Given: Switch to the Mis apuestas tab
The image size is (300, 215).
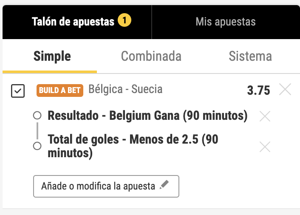Looking at the screenshot, I should pos(225,21).
